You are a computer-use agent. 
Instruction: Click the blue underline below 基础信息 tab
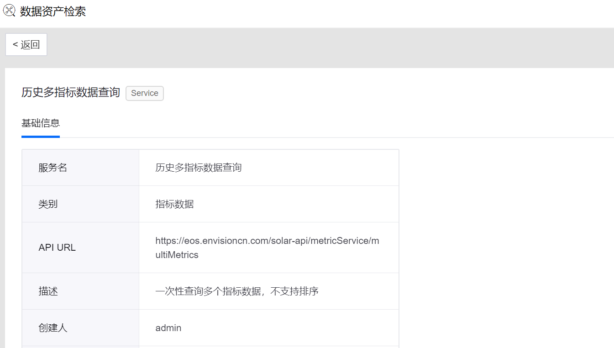[41, 137]
